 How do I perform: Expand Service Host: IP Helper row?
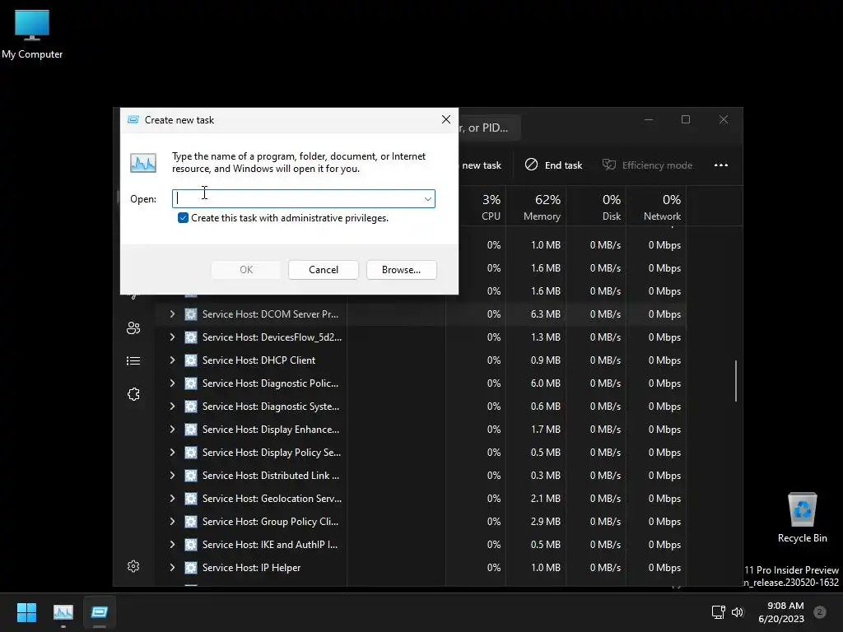click(172, 568)
